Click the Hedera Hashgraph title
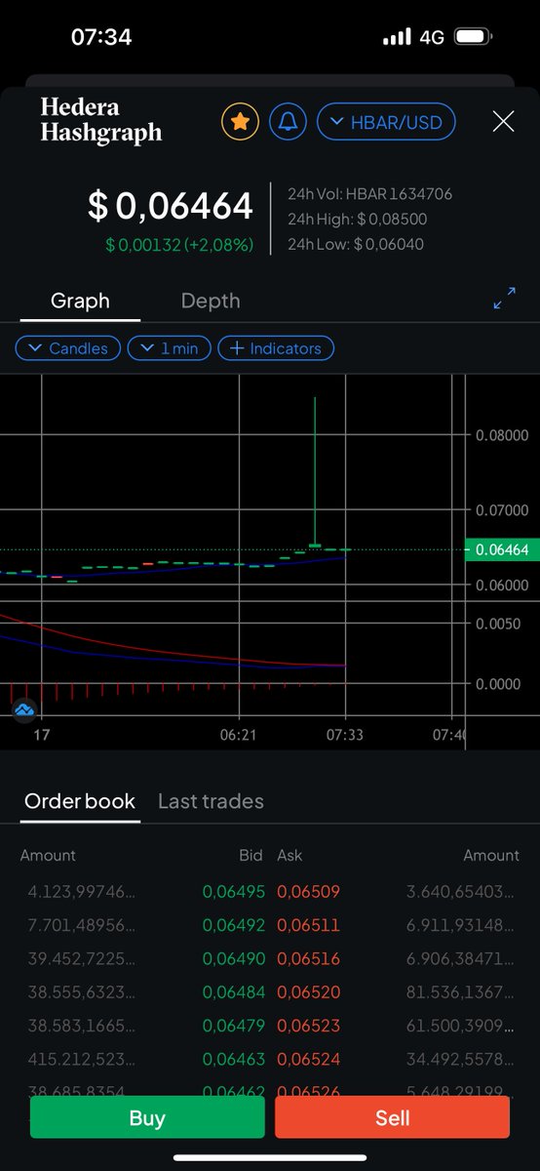540x1171 pixels. [x=101, y=121]
